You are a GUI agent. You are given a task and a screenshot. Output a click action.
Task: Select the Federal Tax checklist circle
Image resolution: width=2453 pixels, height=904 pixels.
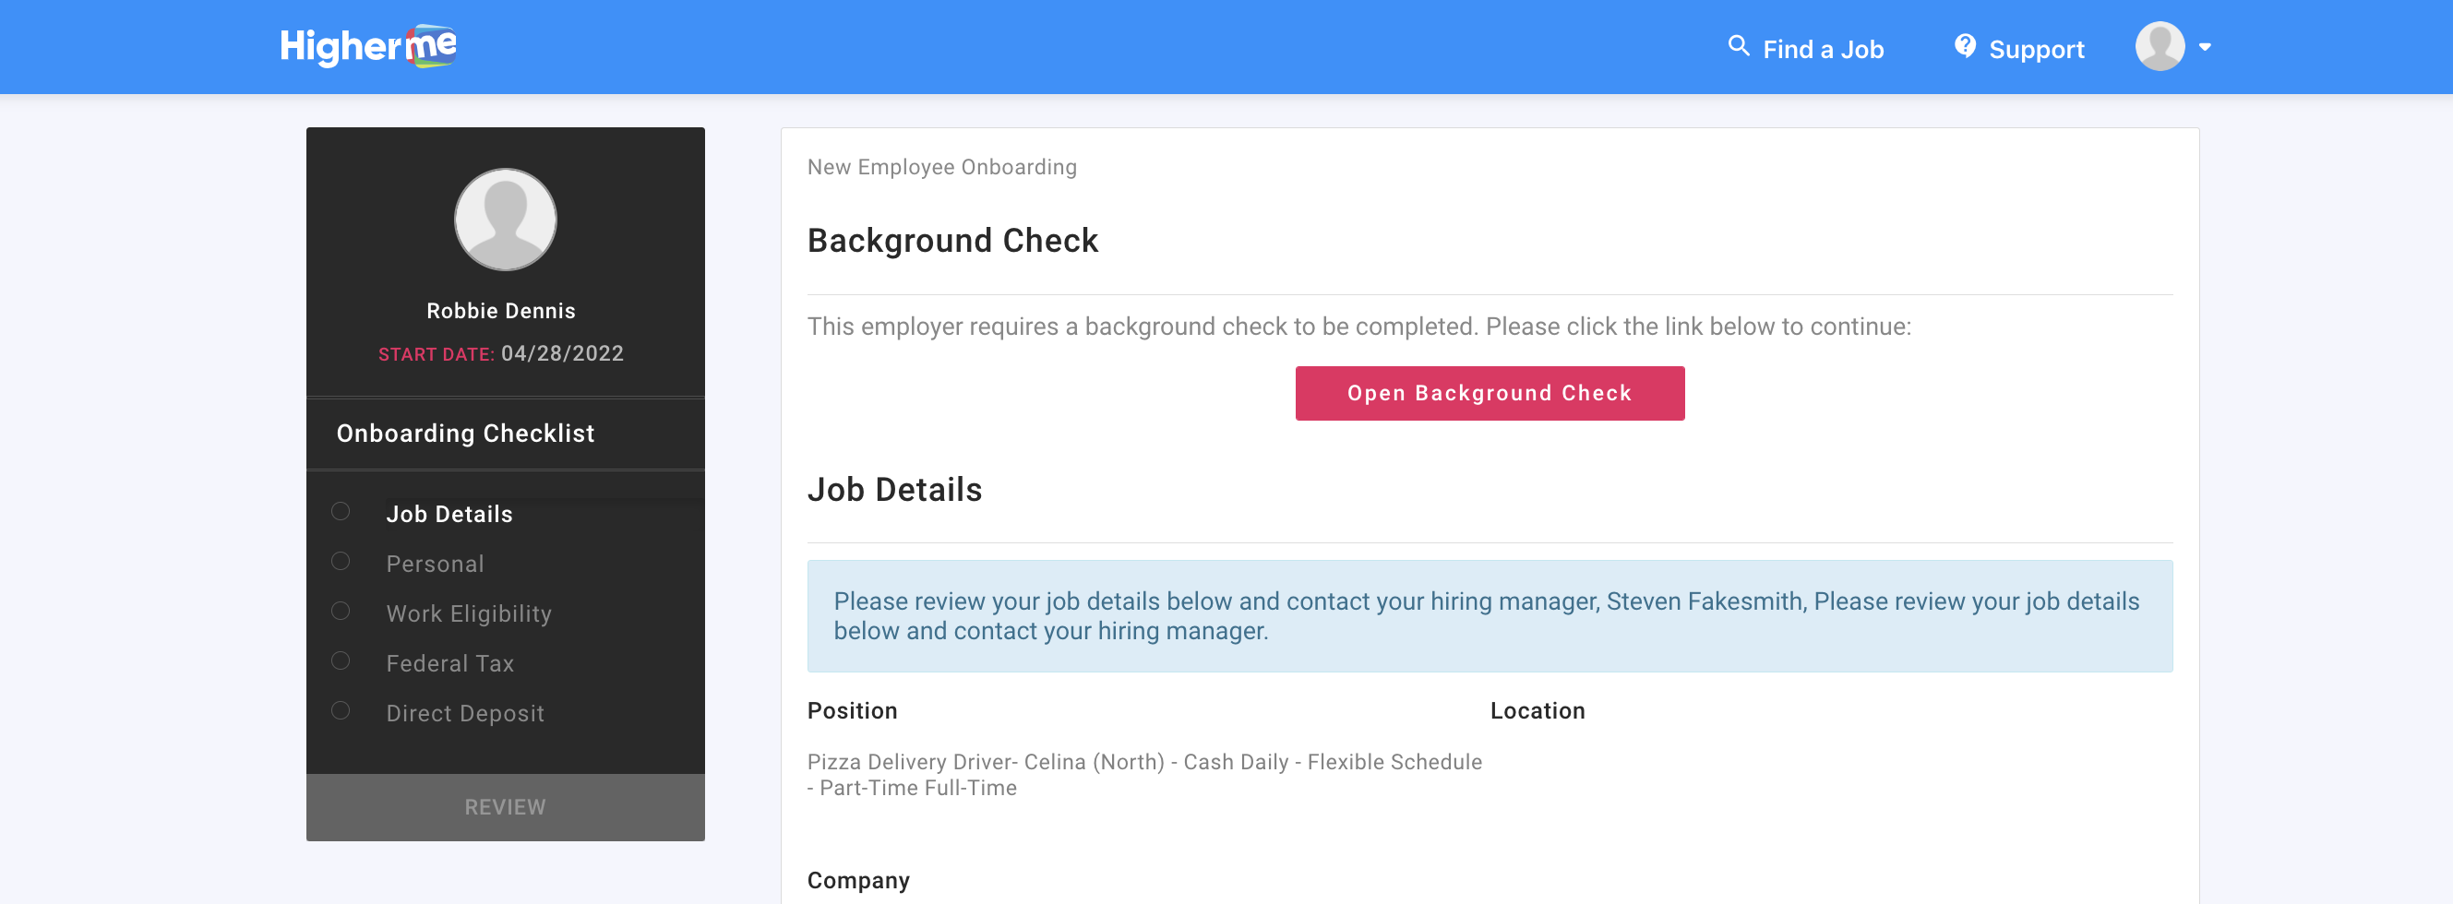pos(340,661)
